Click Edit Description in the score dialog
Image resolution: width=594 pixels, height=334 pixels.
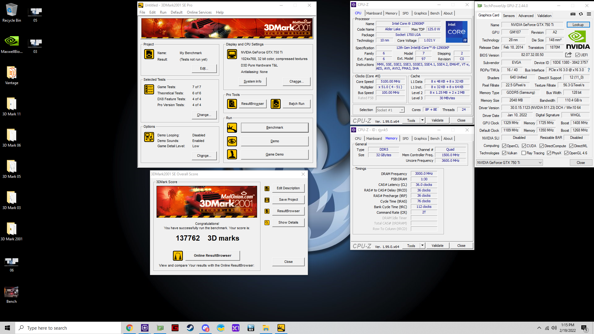[288, 188]
